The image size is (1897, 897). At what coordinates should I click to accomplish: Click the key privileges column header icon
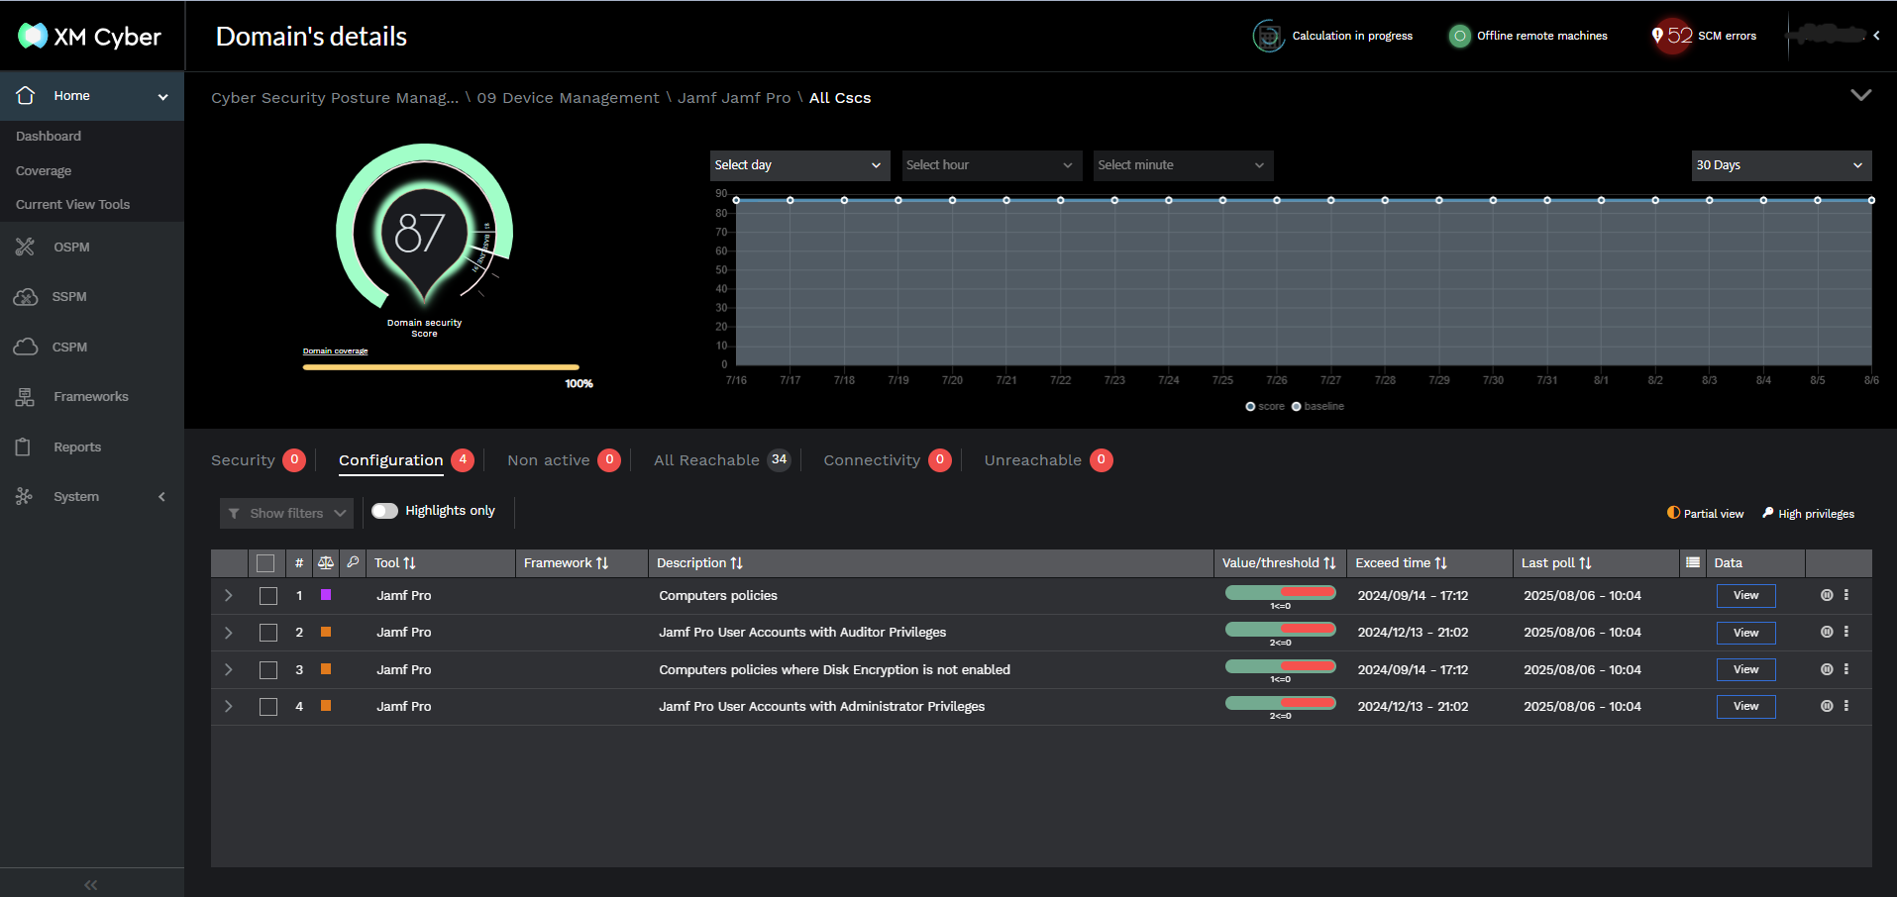click(353, 562)
